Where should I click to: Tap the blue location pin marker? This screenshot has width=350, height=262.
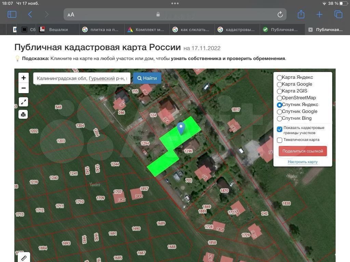coord(181,128)
